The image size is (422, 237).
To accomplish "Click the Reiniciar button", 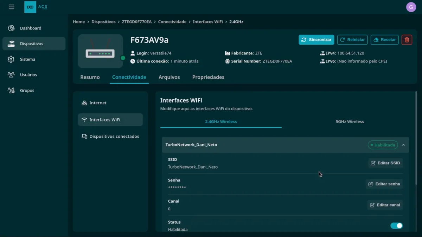I will pos(352,40).
